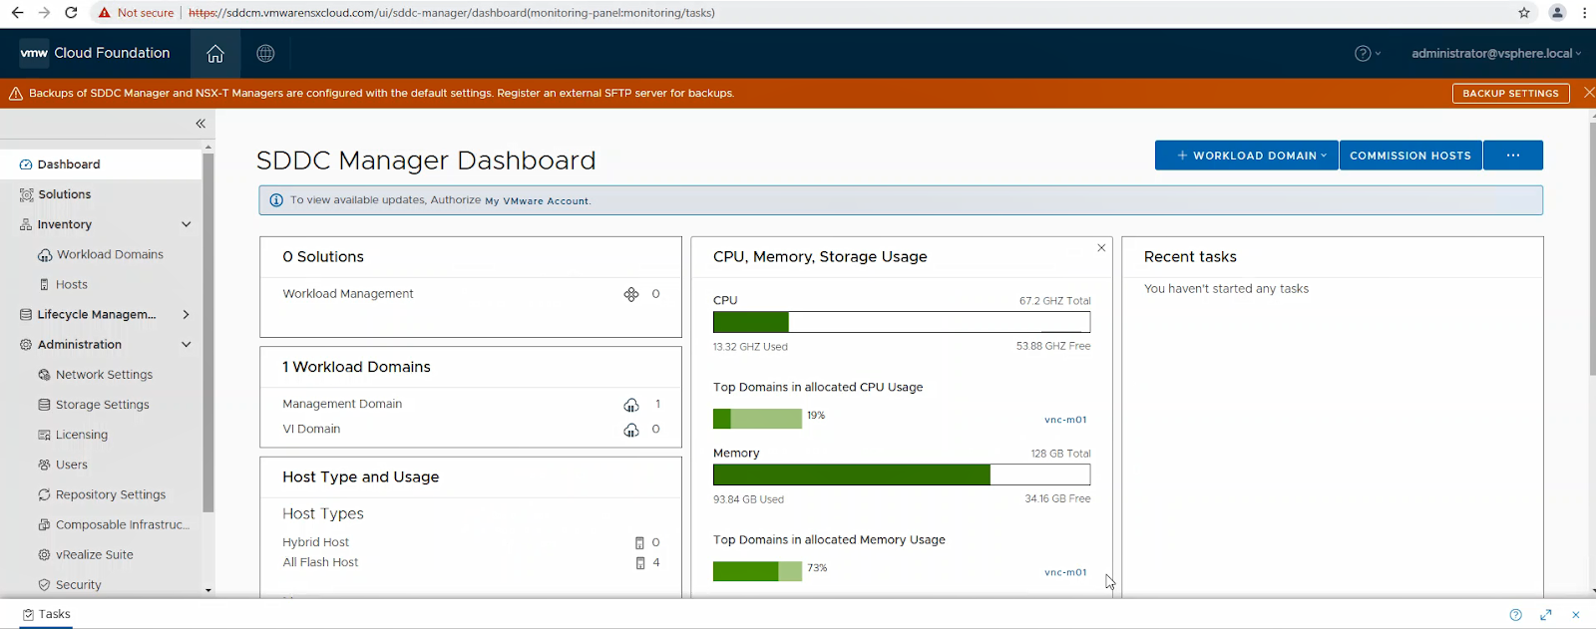Image resolution: width=1596 pixels, height=629 pixels.
Task: Click COMMISSION HOSTS button
Action: 1410,156
